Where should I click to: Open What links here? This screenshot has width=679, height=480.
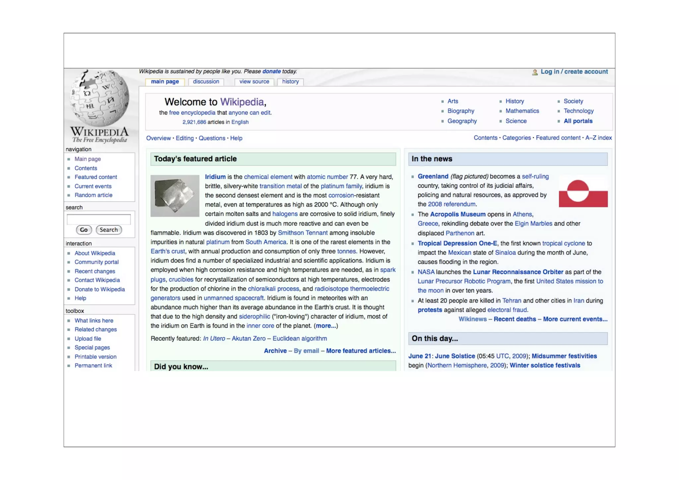[x=94, y=320]
